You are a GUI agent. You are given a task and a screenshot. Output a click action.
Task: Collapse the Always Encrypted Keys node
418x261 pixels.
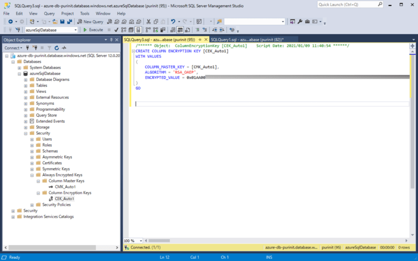[32, 175]
